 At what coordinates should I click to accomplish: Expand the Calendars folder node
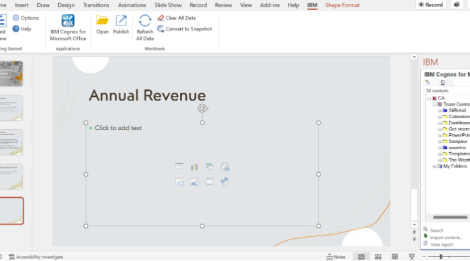click(x=439, y=117)
